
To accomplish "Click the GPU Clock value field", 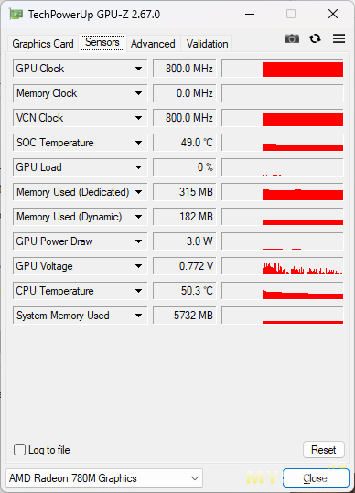I will click(x=185, y=69).
